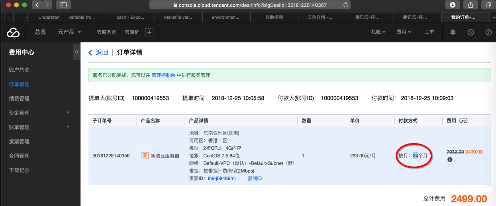The width and height of the screenshot is (496, 206).
Task: Open 工单 in header
Action: pos(429,32)
